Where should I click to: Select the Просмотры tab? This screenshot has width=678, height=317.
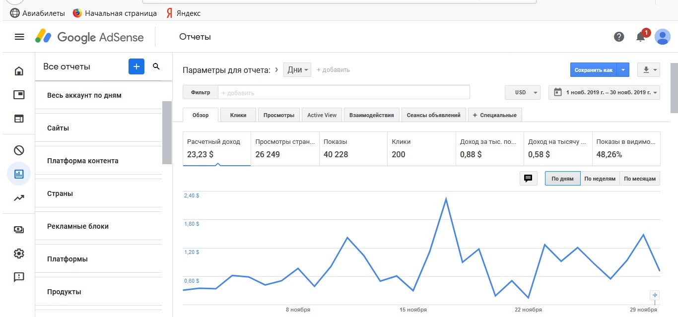click(279, 115)
